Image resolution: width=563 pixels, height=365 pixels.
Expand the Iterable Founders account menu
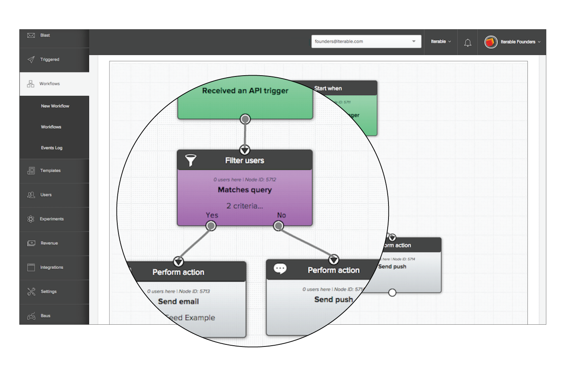520,42
